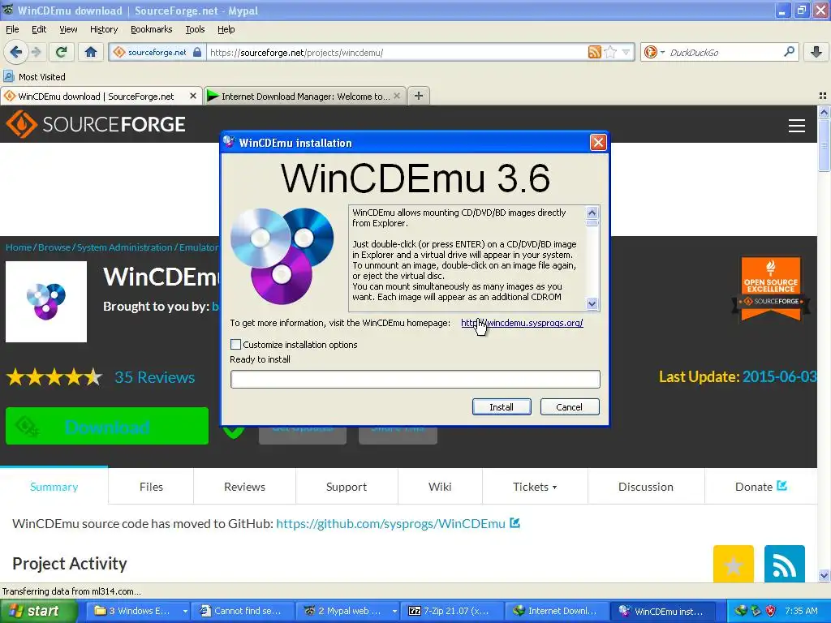This screenshot has height=623, width=831.
Task: Open the downloads arrow button
Action: (816, 52)
